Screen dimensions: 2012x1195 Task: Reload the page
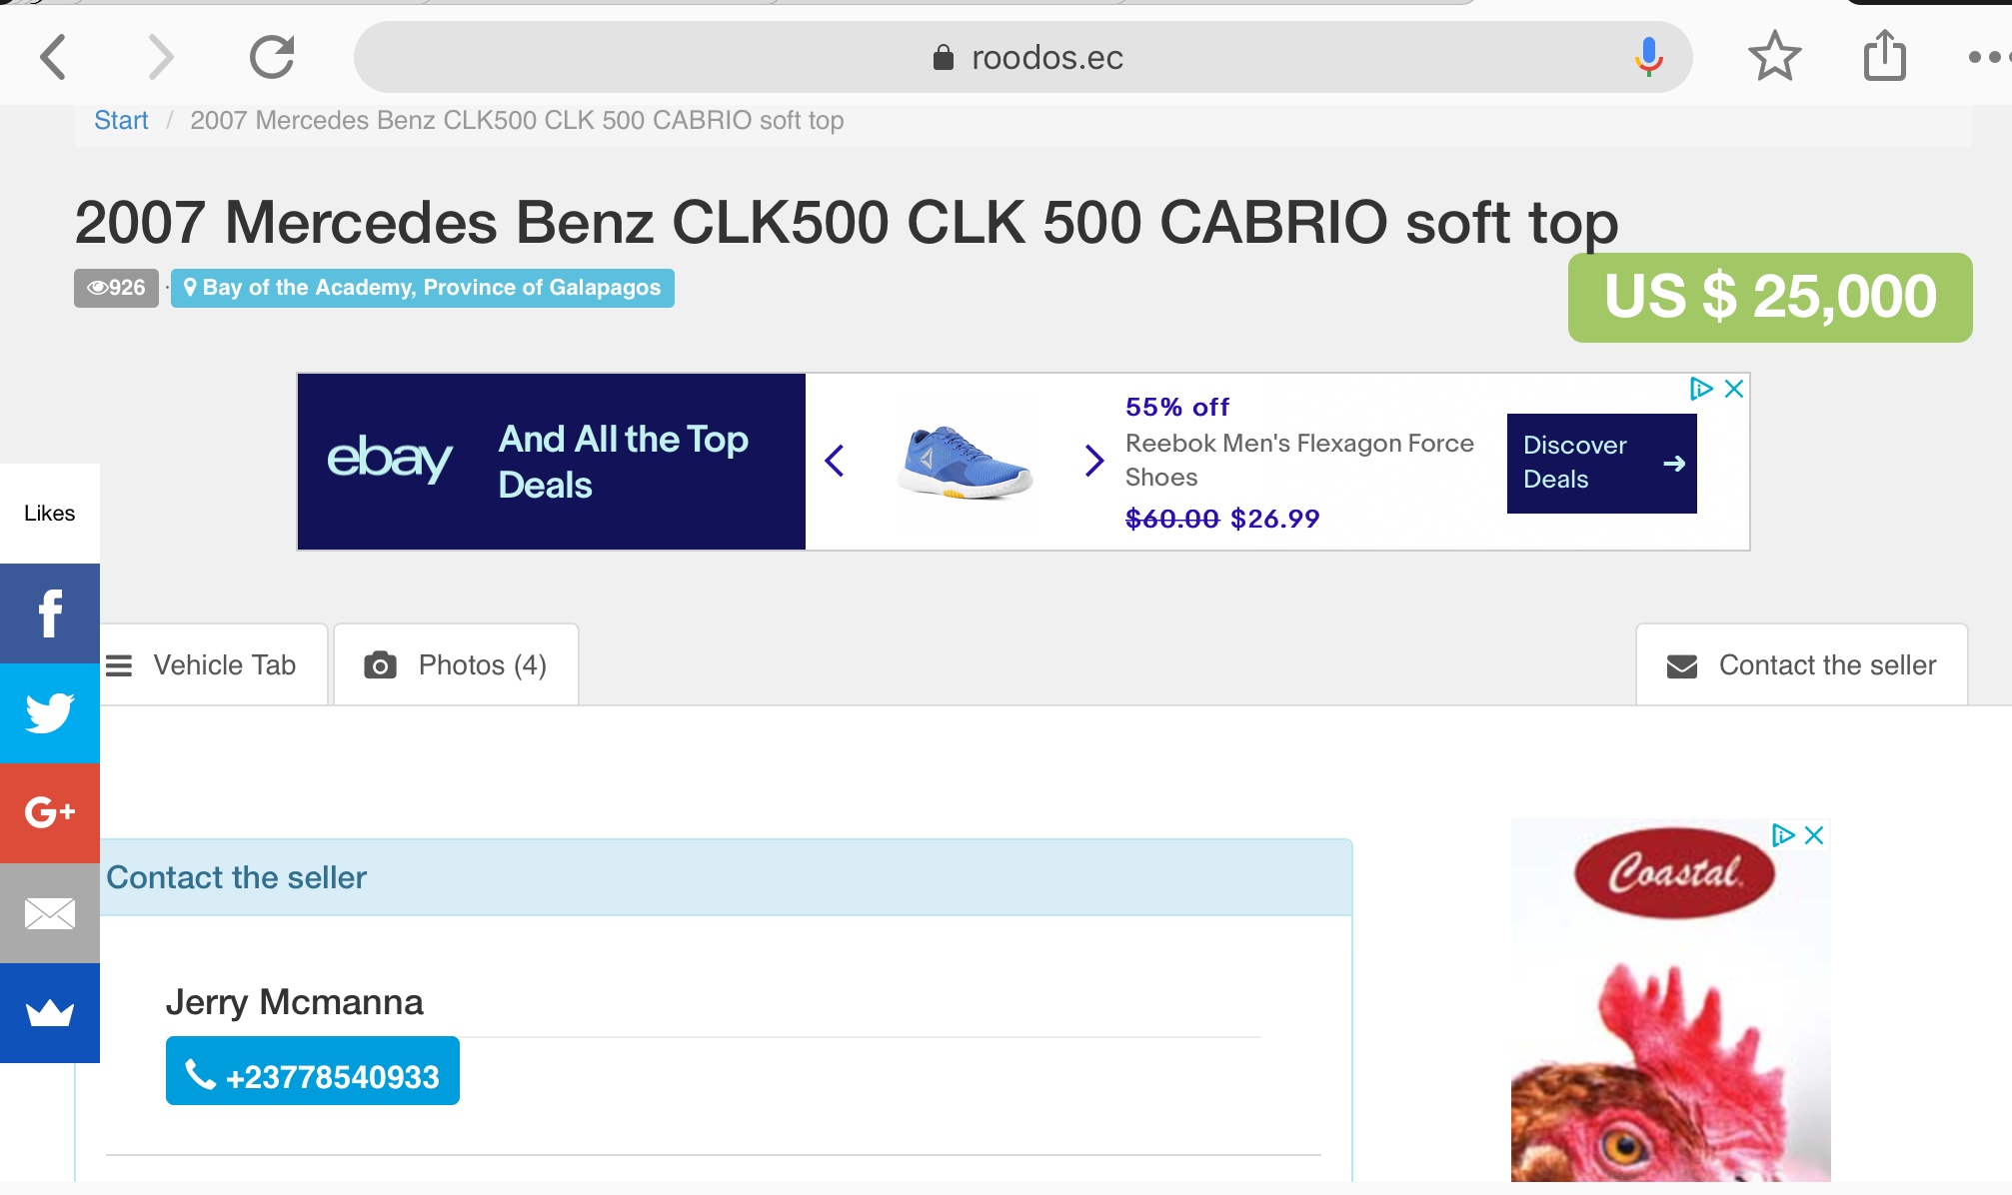point(272,57)
